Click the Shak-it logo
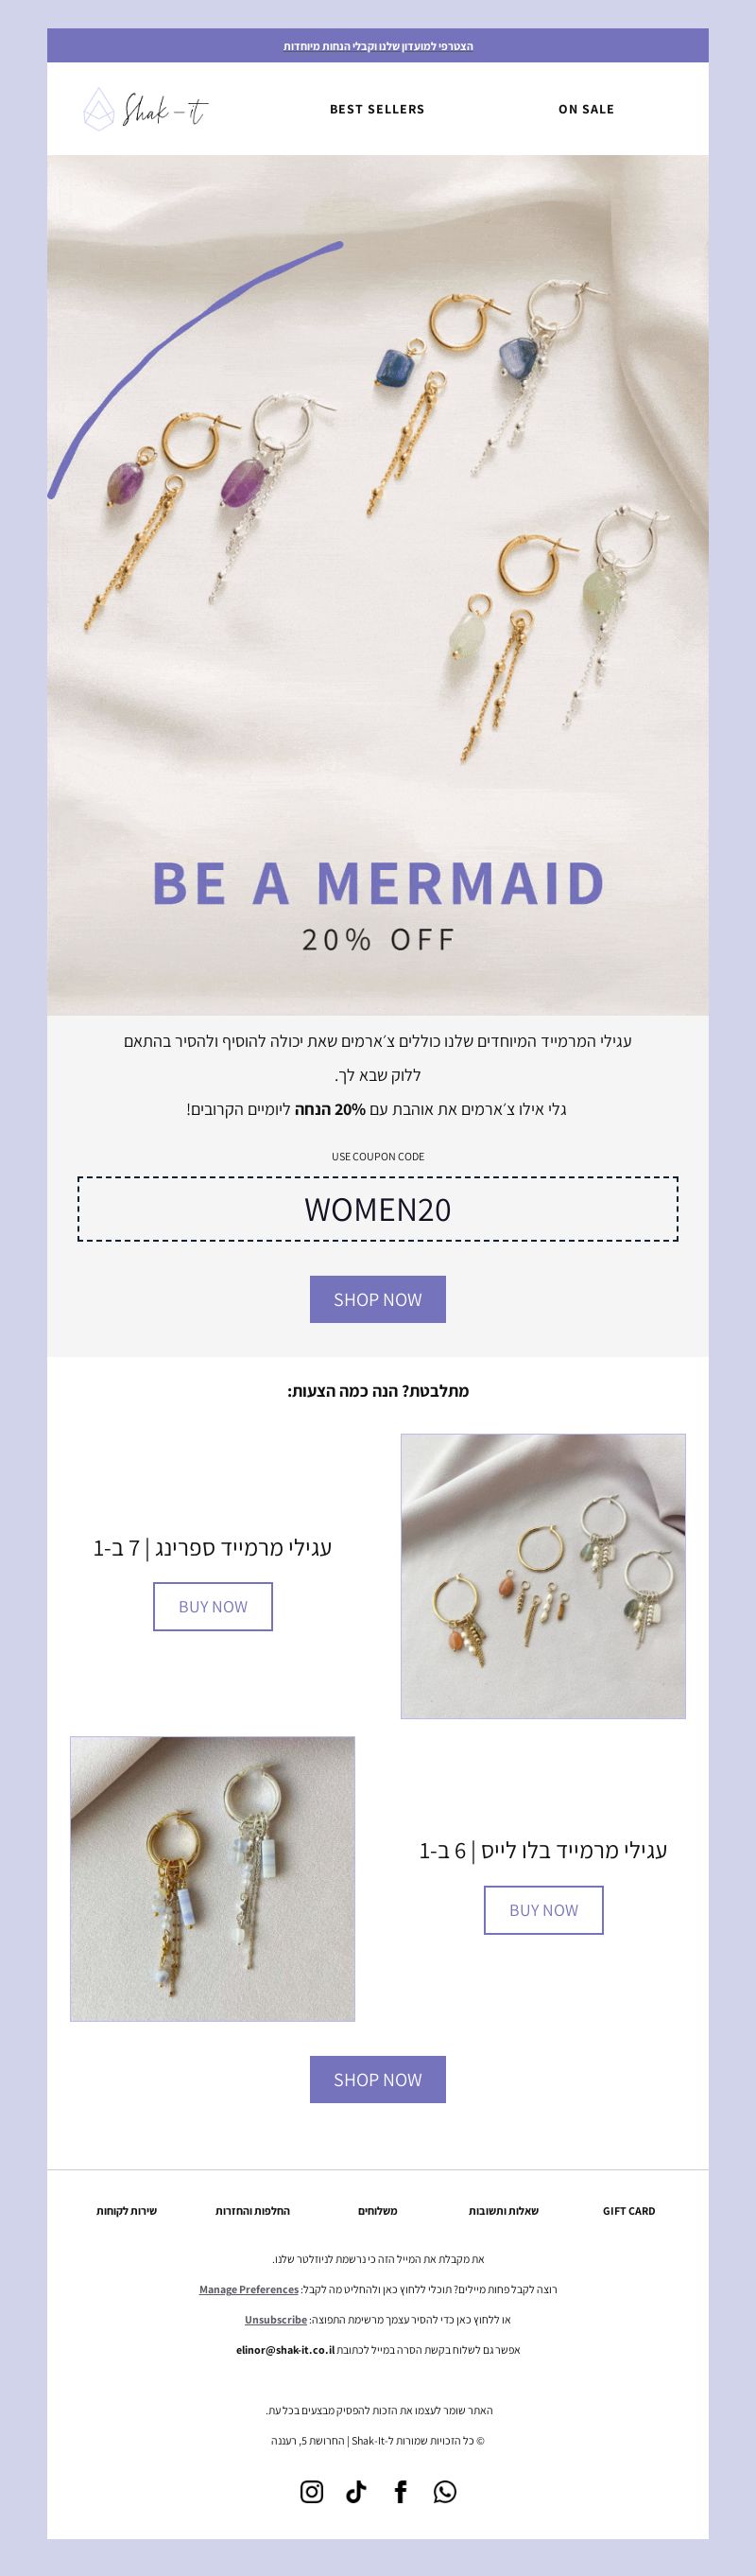Viewport: 756px width, 2576px height. coord(146,109)
